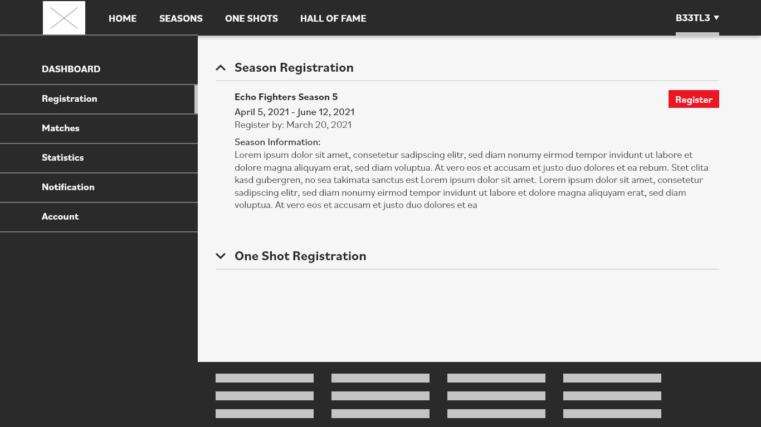Click the One Shot Registration heading text
The height and width of the screenshot is (427, 761).
(x=300, y=256)
